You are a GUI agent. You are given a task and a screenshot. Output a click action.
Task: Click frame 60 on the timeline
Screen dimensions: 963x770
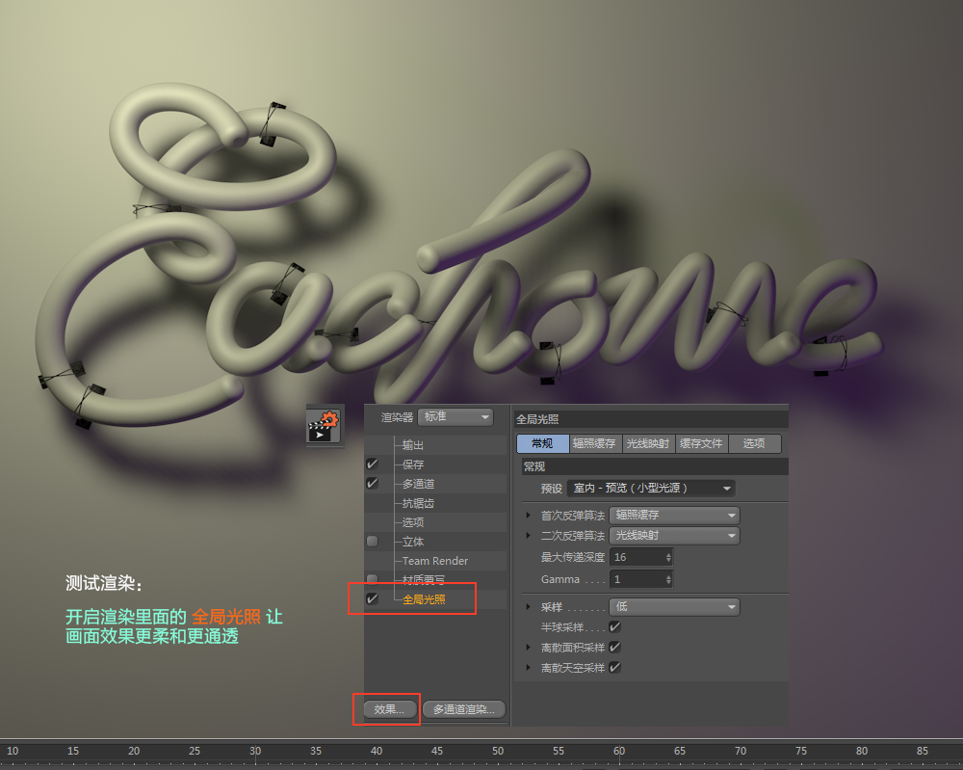click(619, 751)
